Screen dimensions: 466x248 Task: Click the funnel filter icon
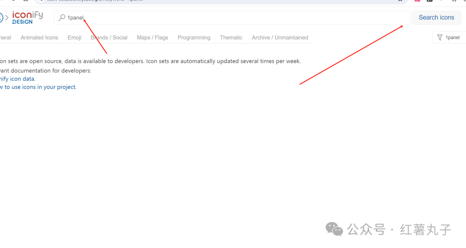(x=440, y=37)
